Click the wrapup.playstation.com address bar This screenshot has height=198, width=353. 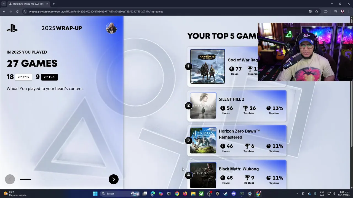pos(165,12)
